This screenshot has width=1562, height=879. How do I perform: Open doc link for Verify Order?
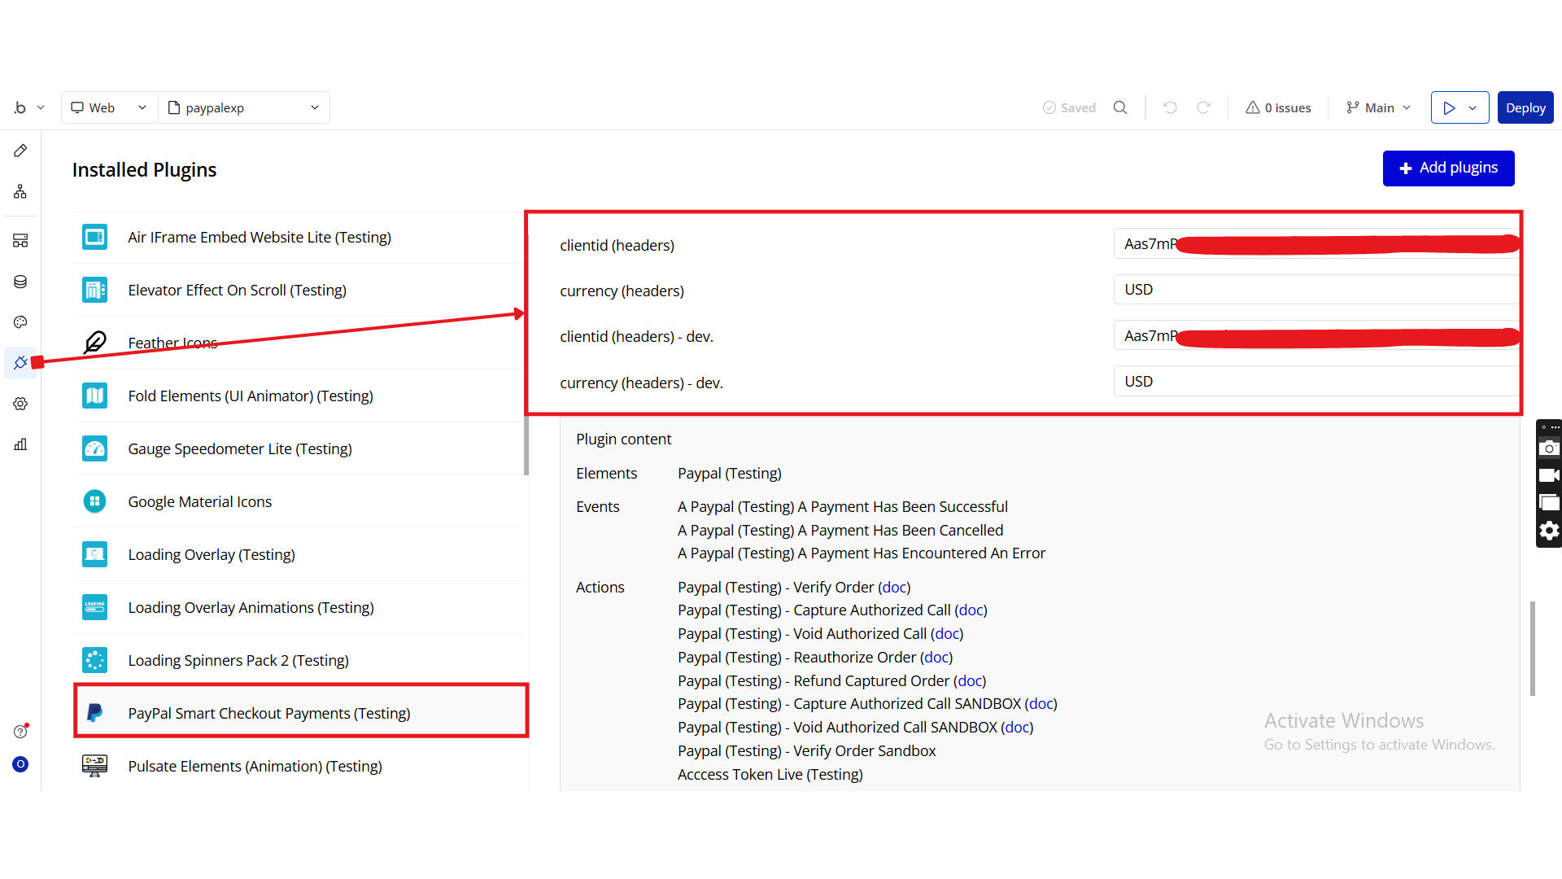point(894,587)
